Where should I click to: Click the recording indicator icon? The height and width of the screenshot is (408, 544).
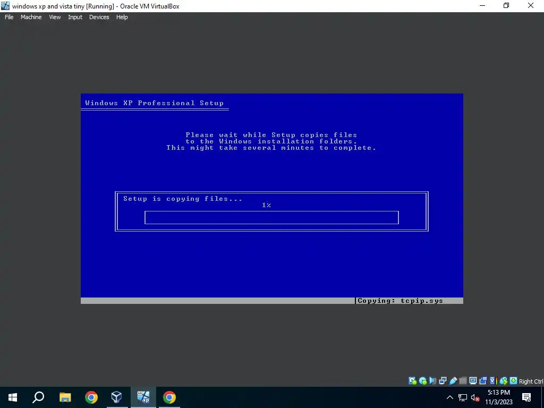tap(483, 381)
